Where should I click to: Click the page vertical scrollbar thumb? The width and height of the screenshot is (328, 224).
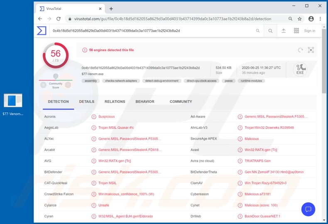coord(324,61)
